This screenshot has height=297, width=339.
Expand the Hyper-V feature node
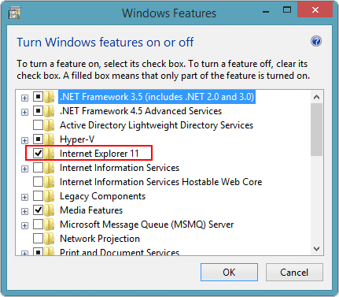coord(24,140)
